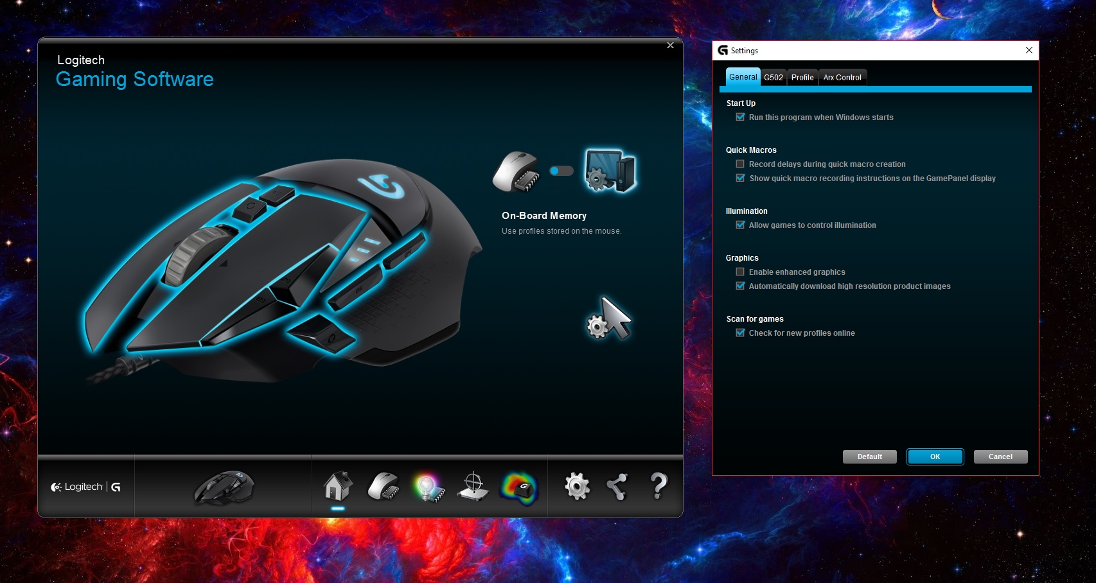Switch to the General tab
The width and height of the screenshot is (1096, 583).
pyautogui.click(x=743, y=77)
